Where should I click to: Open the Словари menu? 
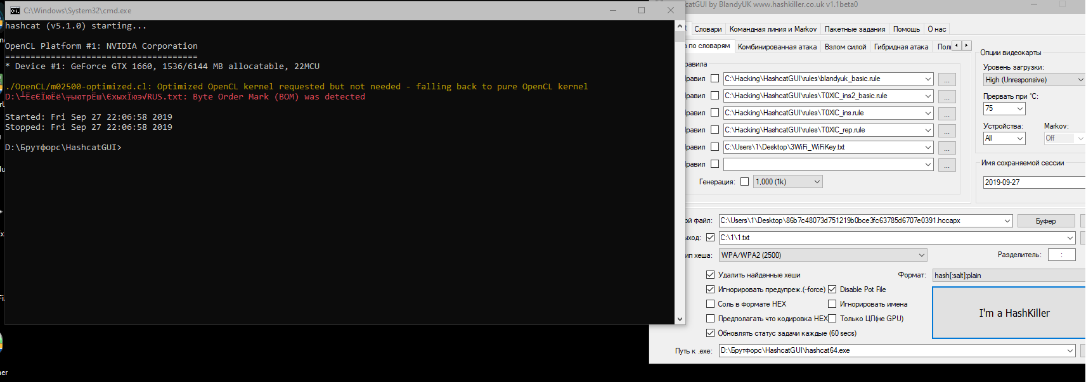coord(708,29)
